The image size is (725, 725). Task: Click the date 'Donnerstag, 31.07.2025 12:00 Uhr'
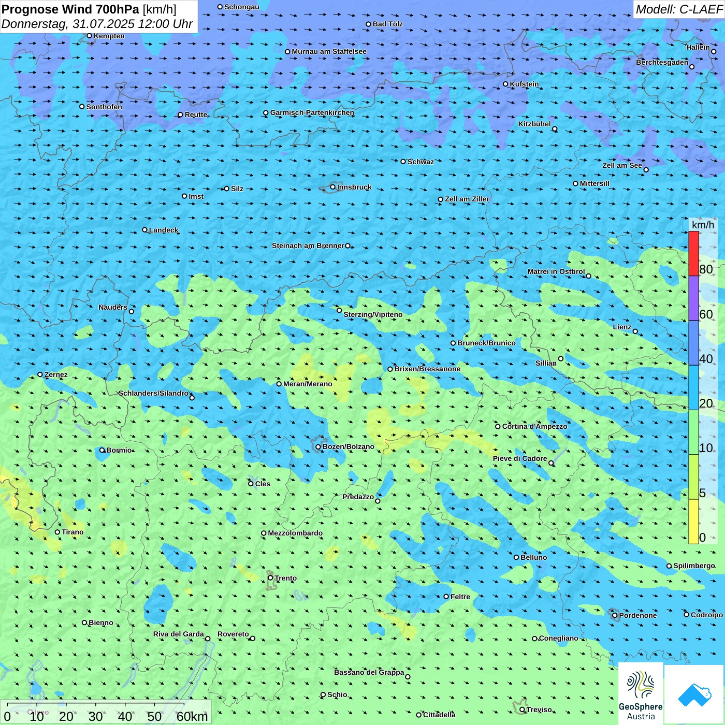[x=97, y=24]
